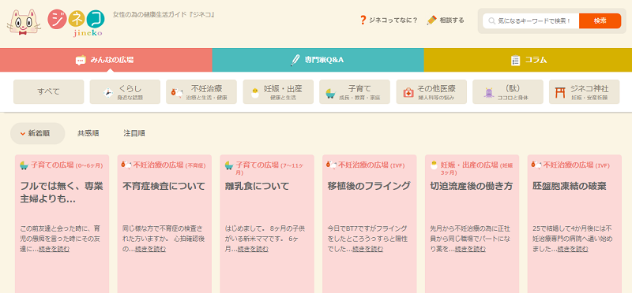Click the purple creature icon in (駄)
The height and width of the screenshot is (293, 632).
click(x=489, y=93)
